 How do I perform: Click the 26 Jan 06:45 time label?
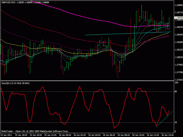pos(109,135)
